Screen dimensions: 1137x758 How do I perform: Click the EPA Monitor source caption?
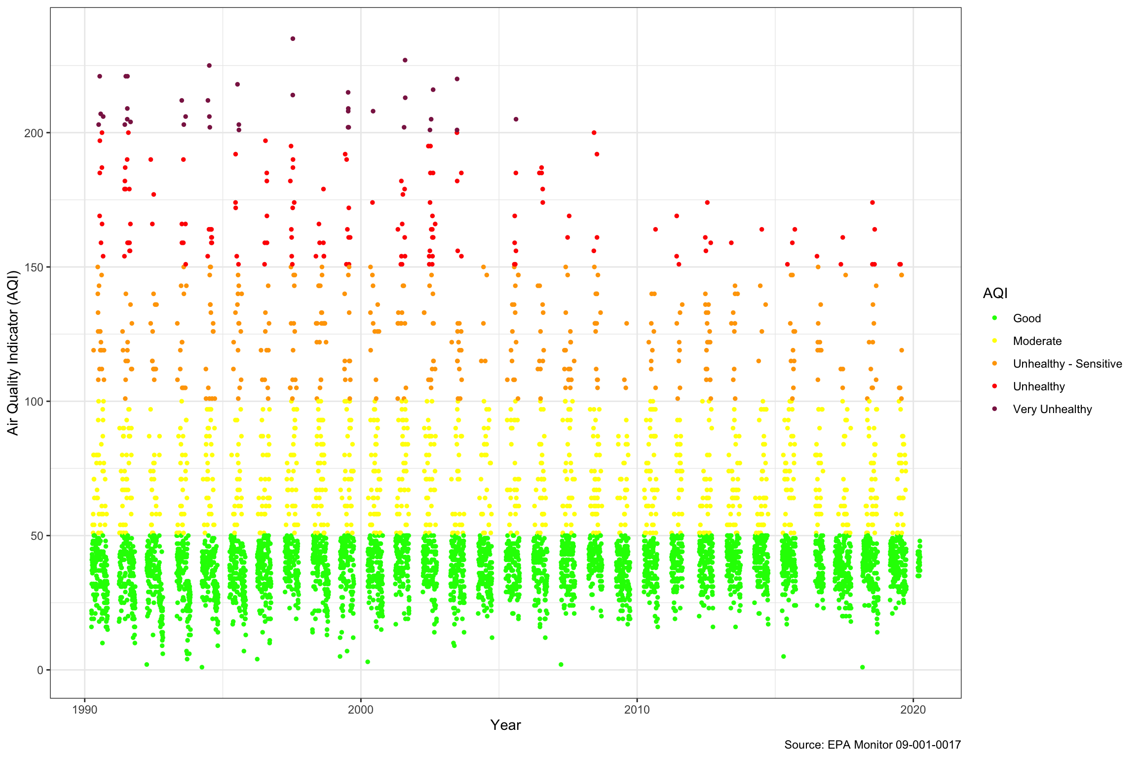pos(872,745)
